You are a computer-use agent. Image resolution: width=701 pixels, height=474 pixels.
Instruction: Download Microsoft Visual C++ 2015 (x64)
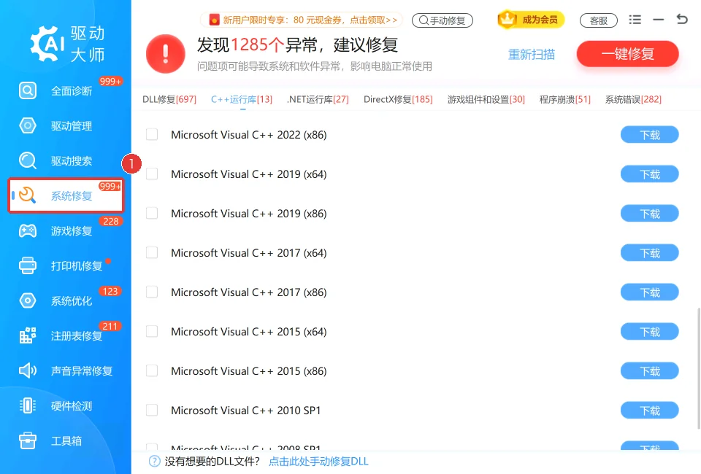coord(650,332)
